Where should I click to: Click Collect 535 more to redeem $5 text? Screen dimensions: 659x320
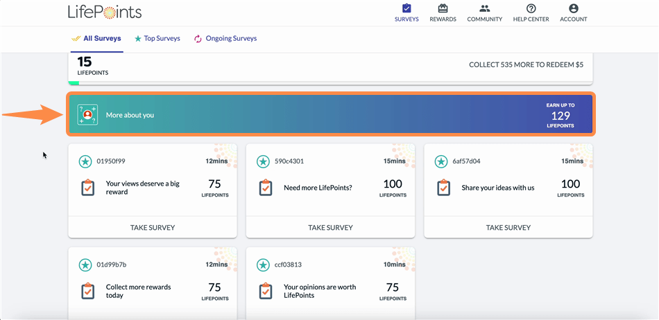(x=527, y=65)
